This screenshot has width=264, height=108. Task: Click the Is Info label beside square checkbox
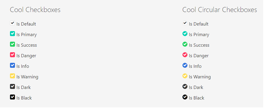[23, 66]
